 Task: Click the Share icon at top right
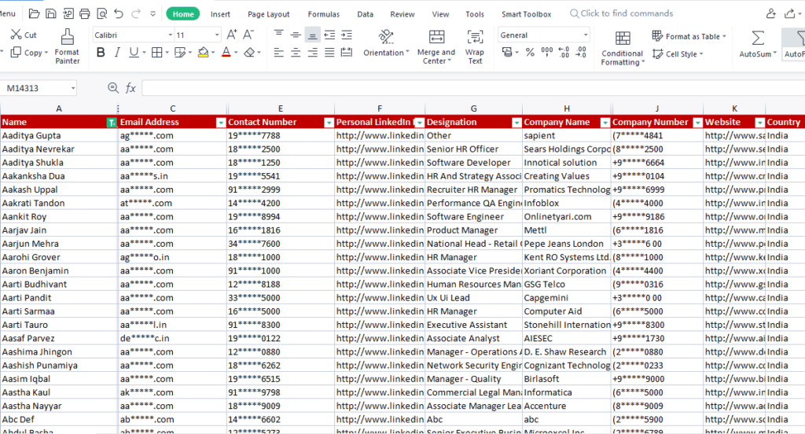coord(790,13)
